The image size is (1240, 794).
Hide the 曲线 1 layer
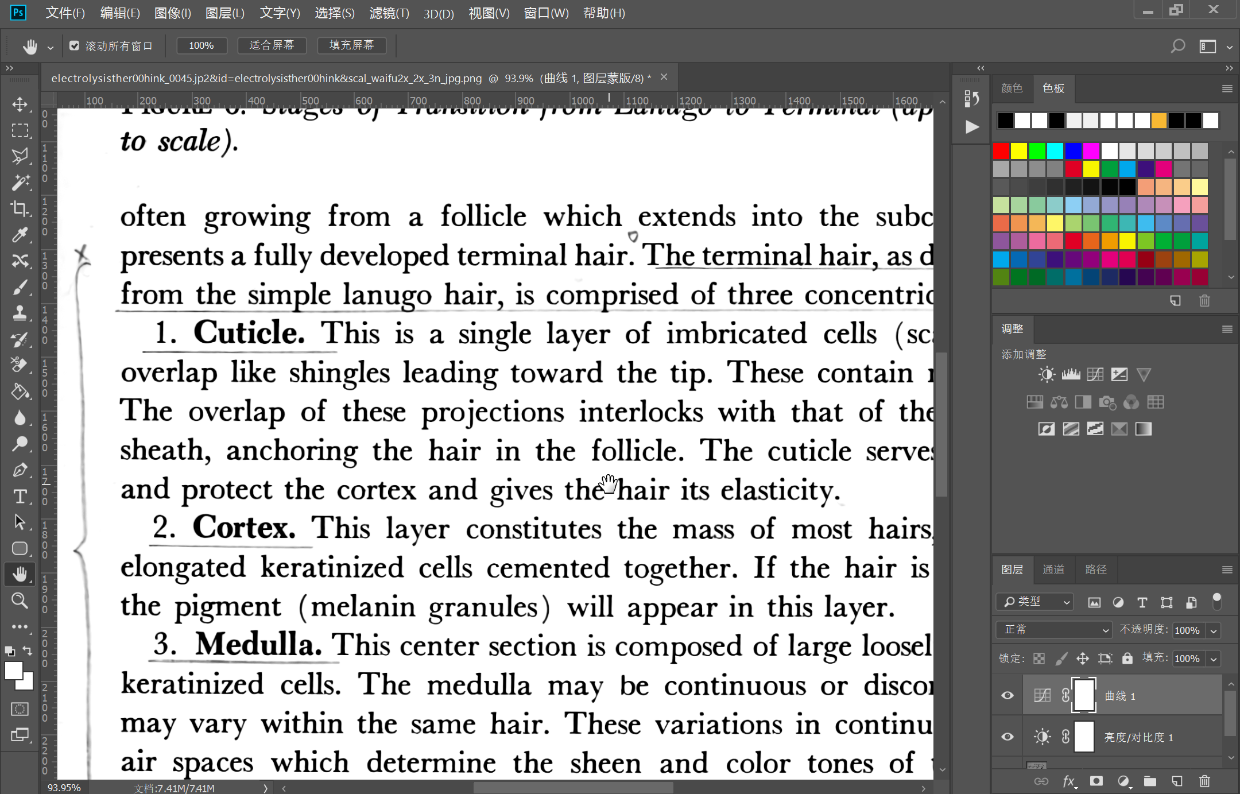pyautogui.click(x=1007, y=695)
